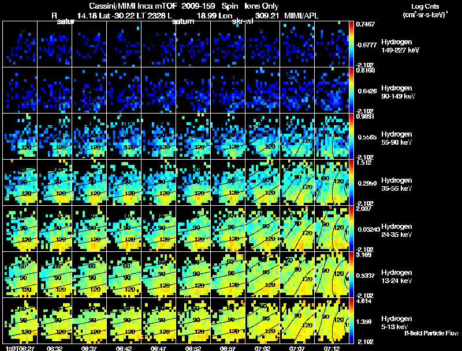Click the Hydrogen 35-55 keV color bar
Screen dimensions: 462x351
pos(351,182)
